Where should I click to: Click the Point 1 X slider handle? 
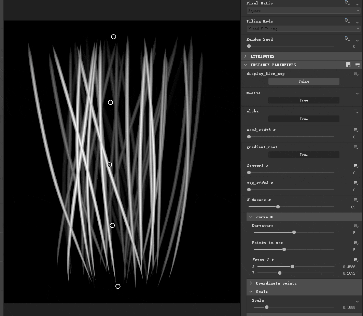[x=292, y=266]
